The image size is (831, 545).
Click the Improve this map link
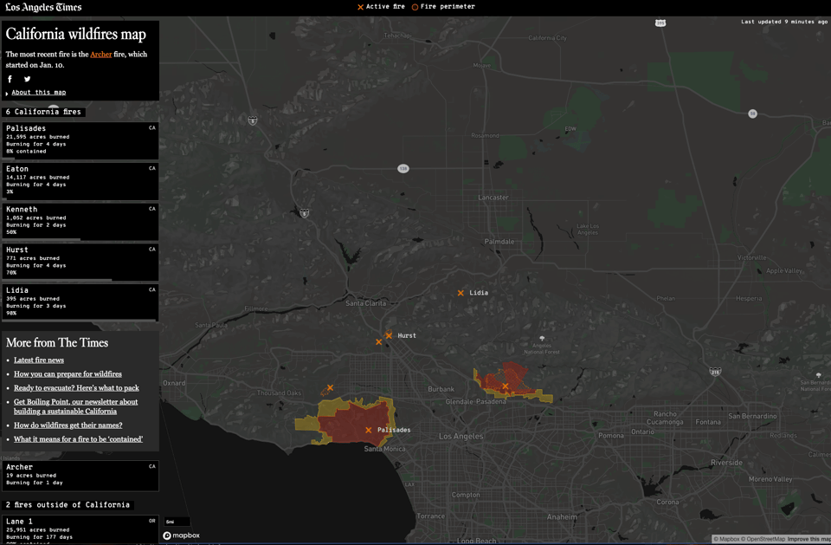(x=808, y=540)
